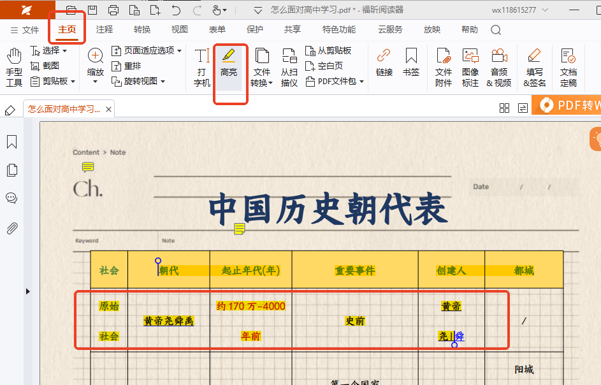Switch to the 保护 protect tab
The height and width of the screenshot is (385, 601).
[x=255, y=29]
